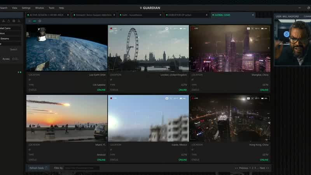
Task: Open the Settings menu
Action: [26, 8]
